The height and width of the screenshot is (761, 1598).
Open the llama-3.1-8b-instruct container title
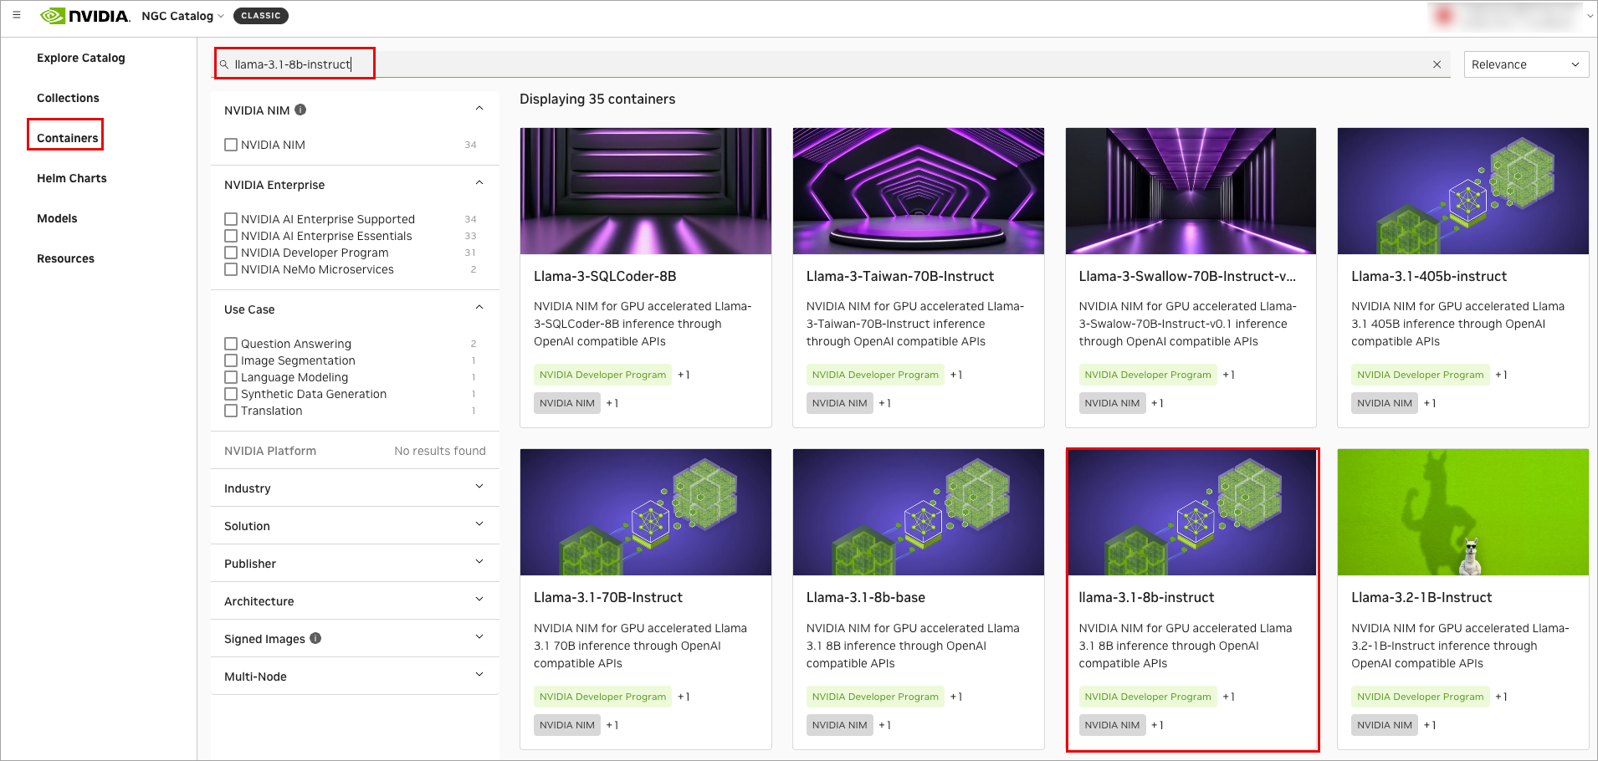[1146, 597]
